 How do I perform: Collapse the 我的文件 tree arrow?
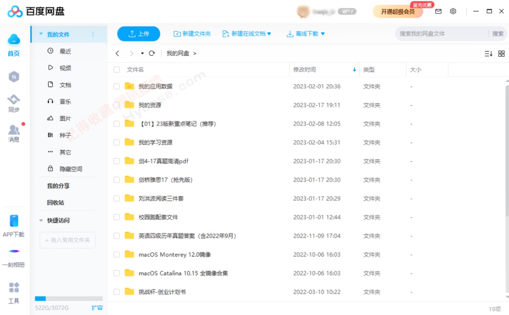(41, 34)
